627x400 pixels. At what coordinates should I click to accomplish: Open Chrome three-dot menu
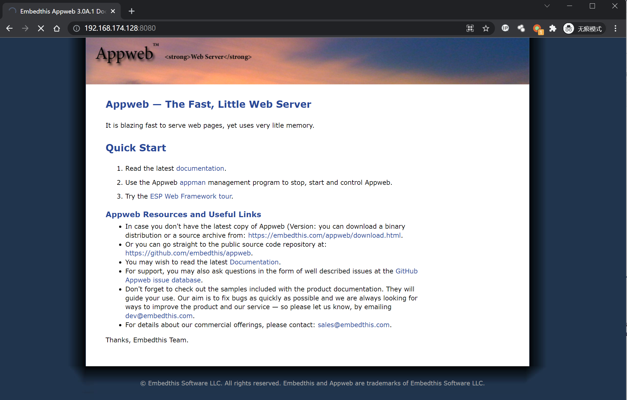tap(615, 28)
